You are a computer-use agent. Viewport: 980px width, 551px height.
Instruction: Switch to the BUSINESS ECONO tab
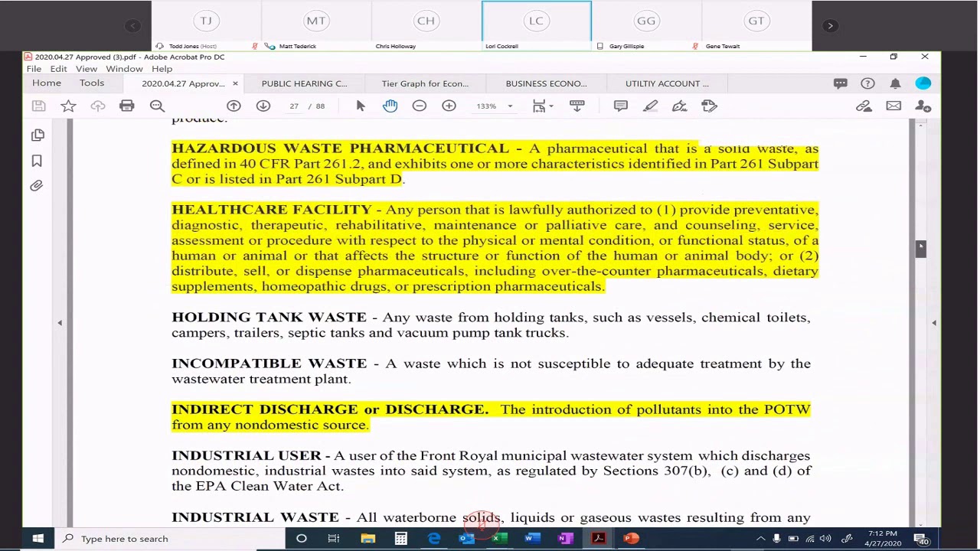(x=546, y=83)
